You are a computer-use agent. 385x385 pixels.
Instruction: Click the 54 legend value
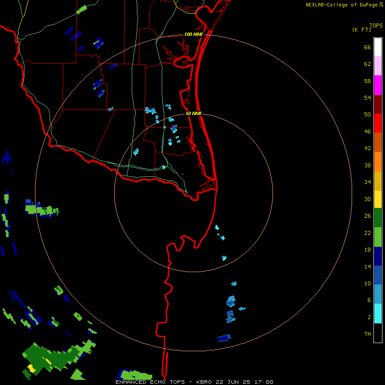[367, 98]
